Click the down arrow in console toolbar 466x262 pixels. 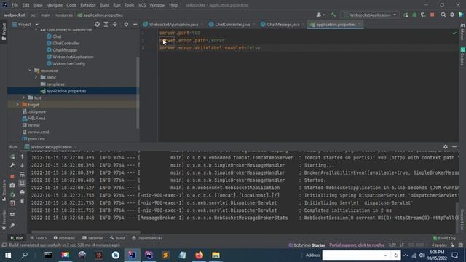22,165
